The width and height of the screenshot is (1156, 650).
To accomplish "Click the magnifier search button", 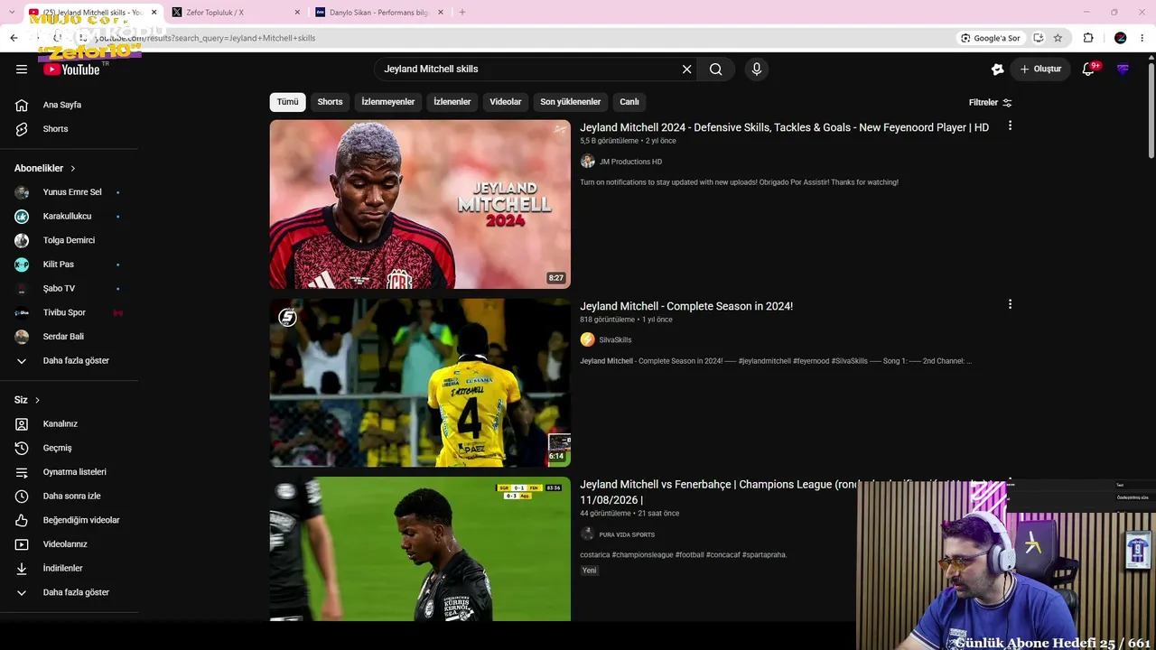I will point(716,69).
